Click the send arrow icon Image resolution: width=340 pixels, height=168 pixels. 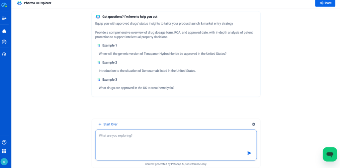point(249,153)
